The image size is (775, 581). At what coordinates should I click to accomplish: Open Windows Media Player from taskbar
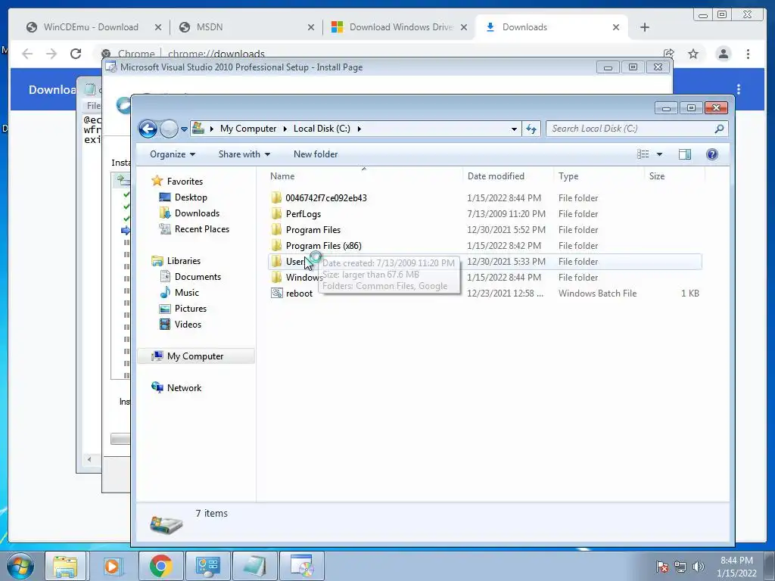(x=112, y=566)
